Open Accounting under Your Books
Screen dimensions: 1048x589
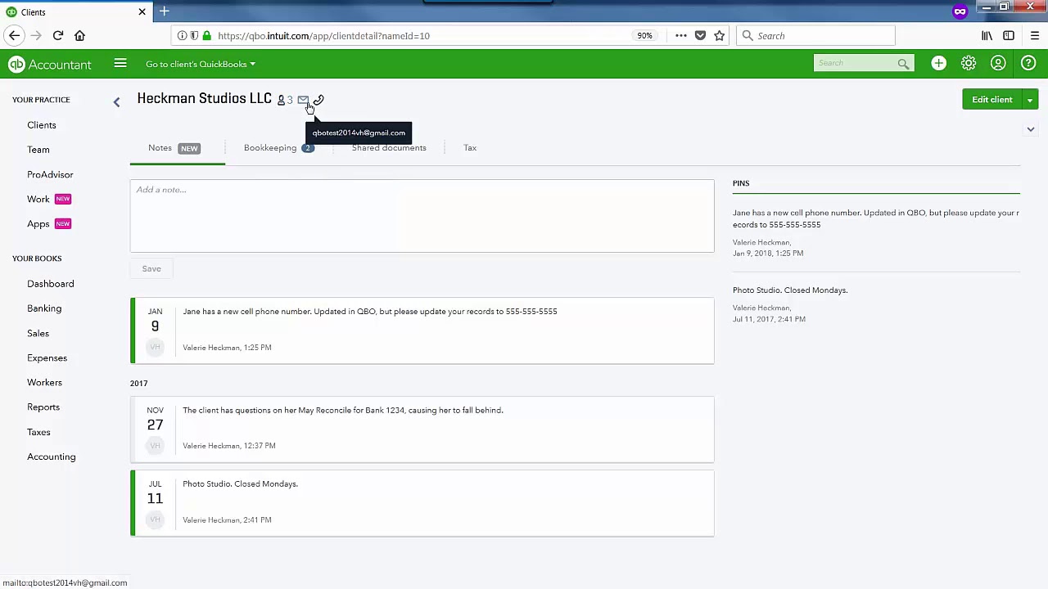(x=52, y=456)
